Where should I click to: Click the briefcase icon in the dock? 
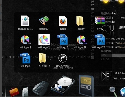[14, 92]
